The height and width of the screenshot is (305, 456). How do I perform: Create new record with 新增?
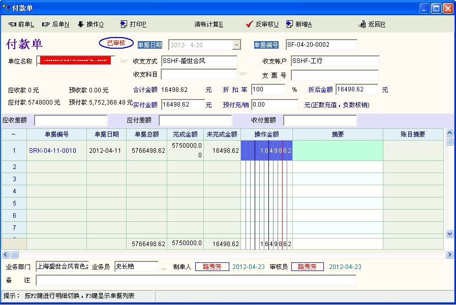[x=299, y=24]
